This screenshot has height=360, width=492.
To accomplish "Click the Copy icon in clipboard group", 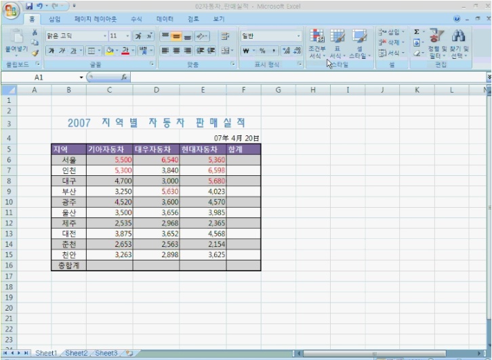I will [x=35, y=43].
